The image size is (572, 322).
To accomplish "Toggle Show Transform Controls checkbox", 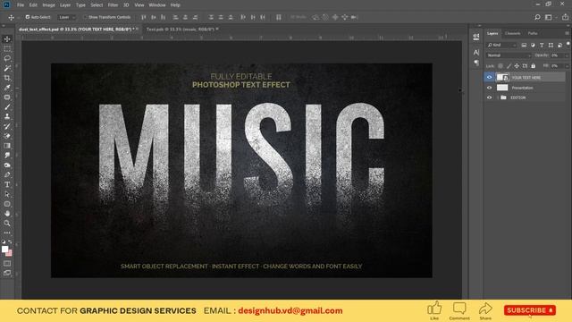I will point(86,17).
